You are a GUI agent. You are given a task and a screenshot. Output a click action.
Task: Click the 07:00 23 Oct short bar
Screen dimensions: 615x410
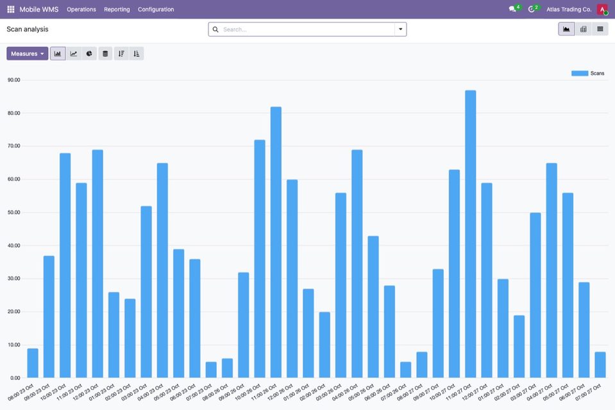[x=211, y=370]
